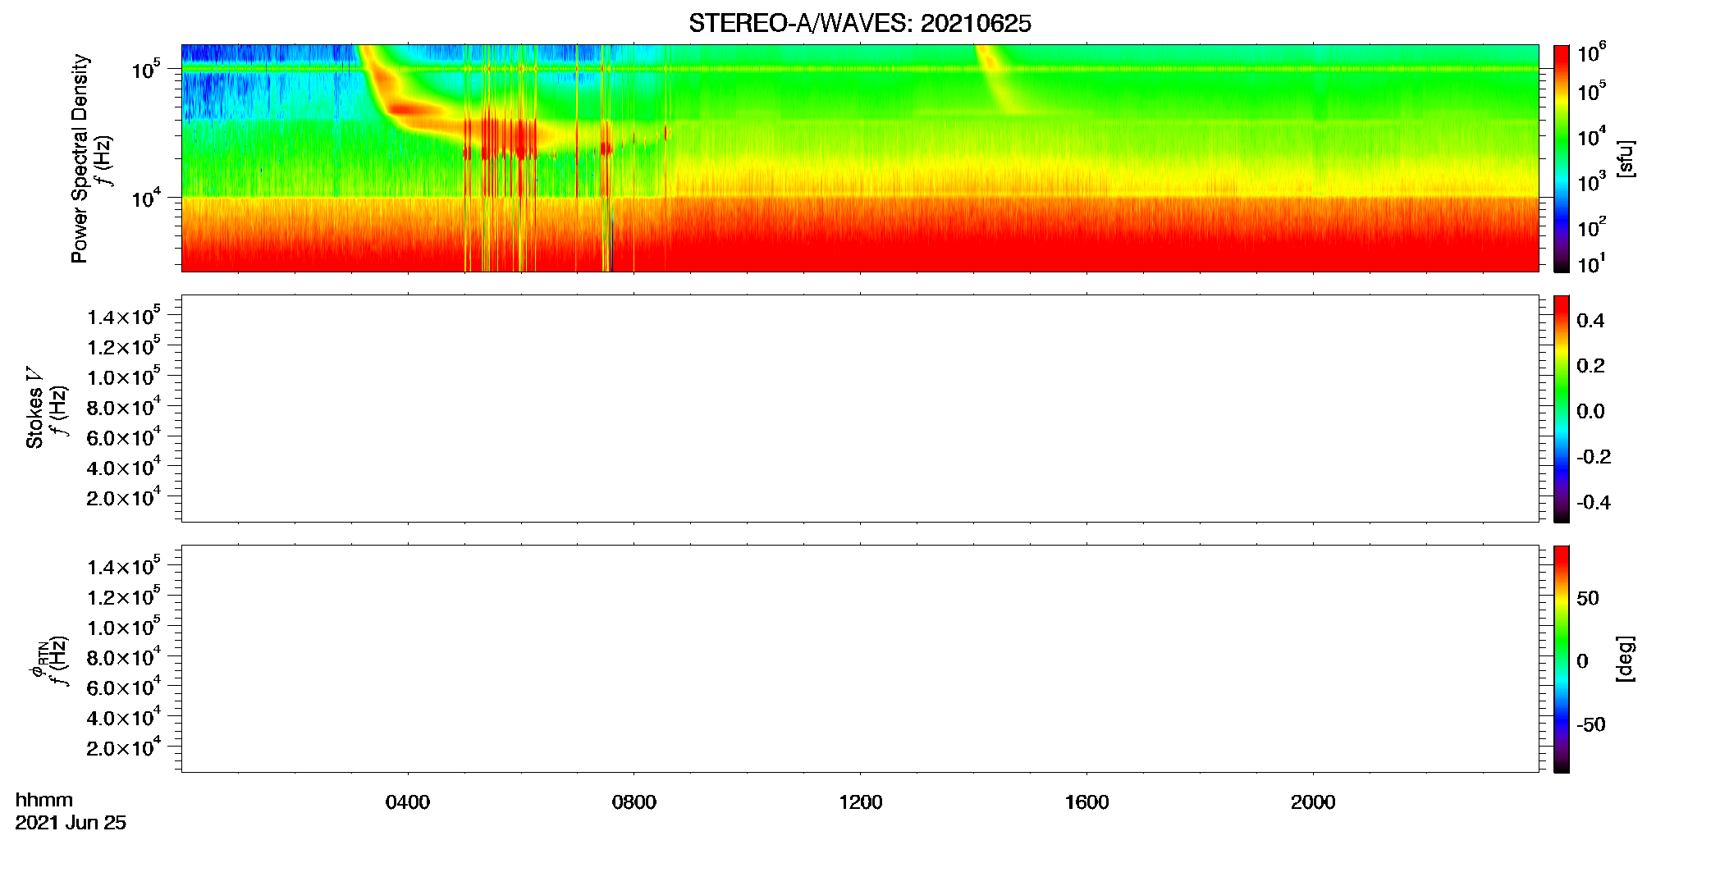Click the power spectral density color bar

pyautogui.click(x=1562, y=158)
